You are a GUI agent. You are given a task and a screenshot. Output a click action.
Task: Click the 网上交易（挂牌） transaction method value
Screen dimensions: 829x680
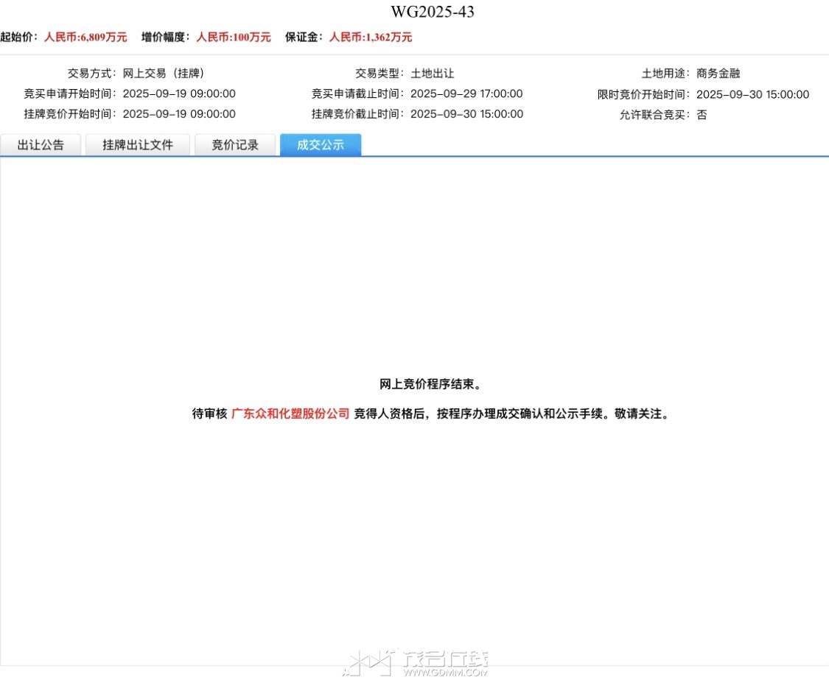click(163, 74)
